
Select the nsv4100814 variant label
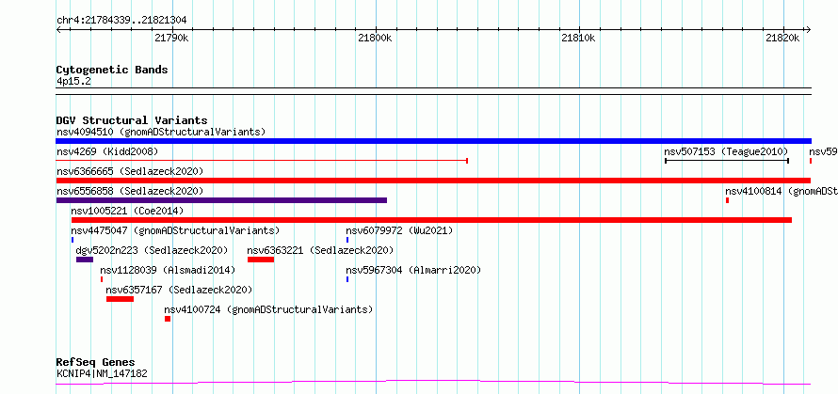[x=782, y=191]
